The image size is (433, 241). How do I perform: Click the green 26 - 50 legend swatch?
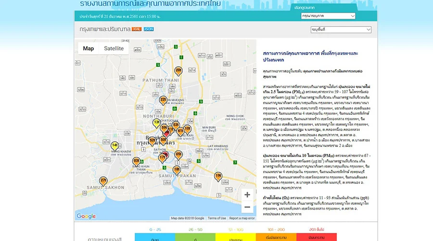coord(195,237)
